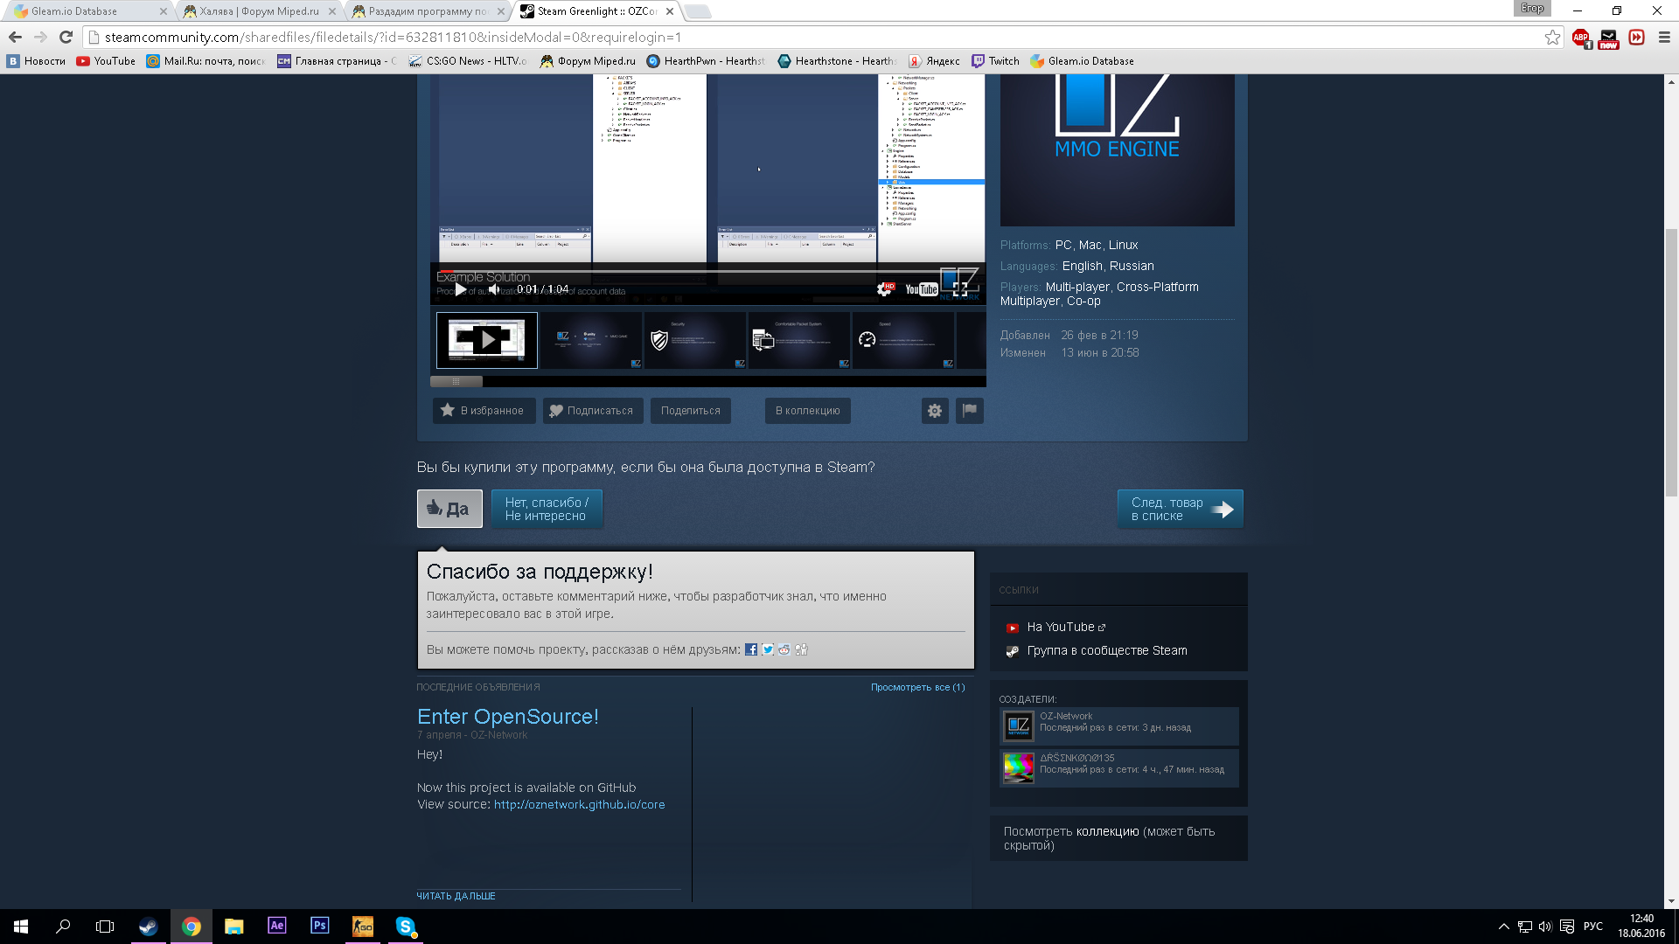Click Нет, спасибо / Не интересно button
The height and width of the screenshot is (944, 1679).
click(x=547, y=509)
